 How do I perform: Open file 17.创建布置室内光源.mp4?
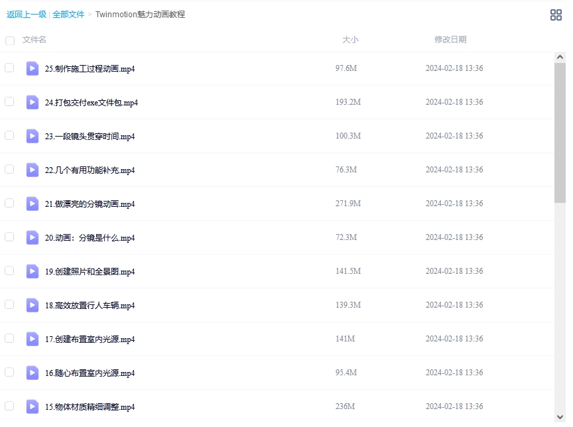[x=90, y=339]
